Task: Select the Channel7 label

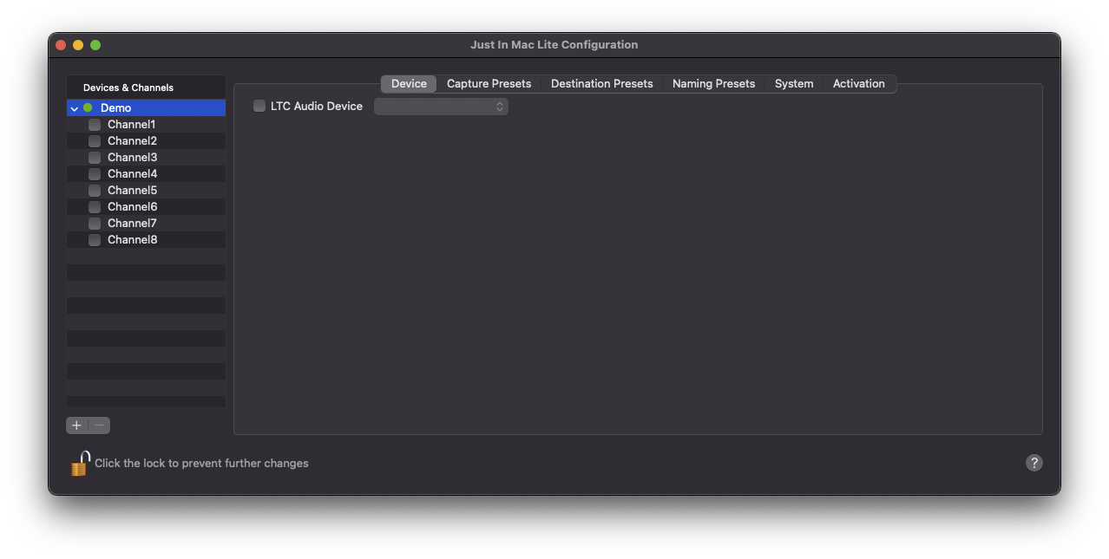Action: point(132,224)
